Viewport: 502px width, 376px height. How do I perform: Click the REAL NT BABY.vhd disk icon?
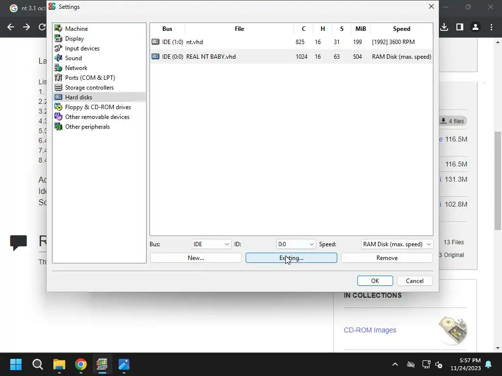pos(155,56)
